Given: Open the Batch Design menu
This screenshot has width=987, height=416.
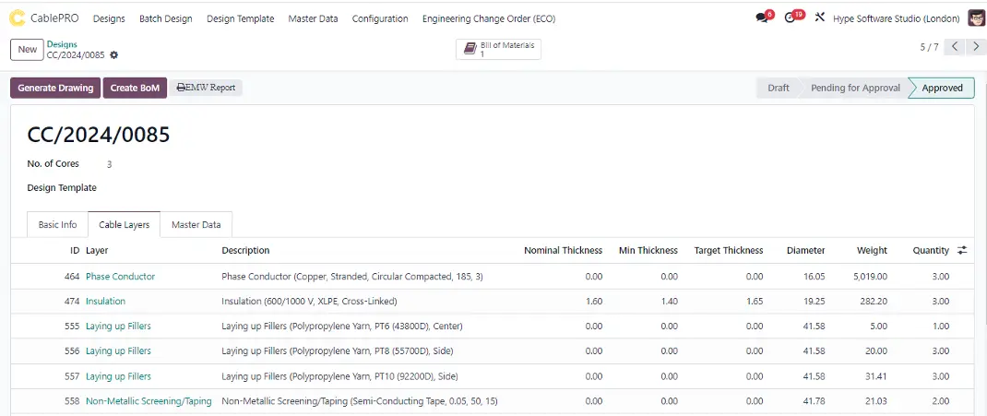Looking at the screenshot, I should (165, 18).
